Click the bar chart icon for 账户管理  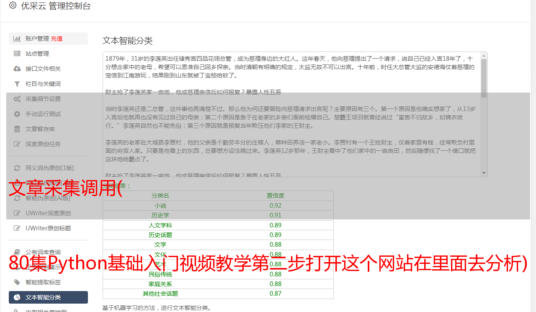pos(17,39)
